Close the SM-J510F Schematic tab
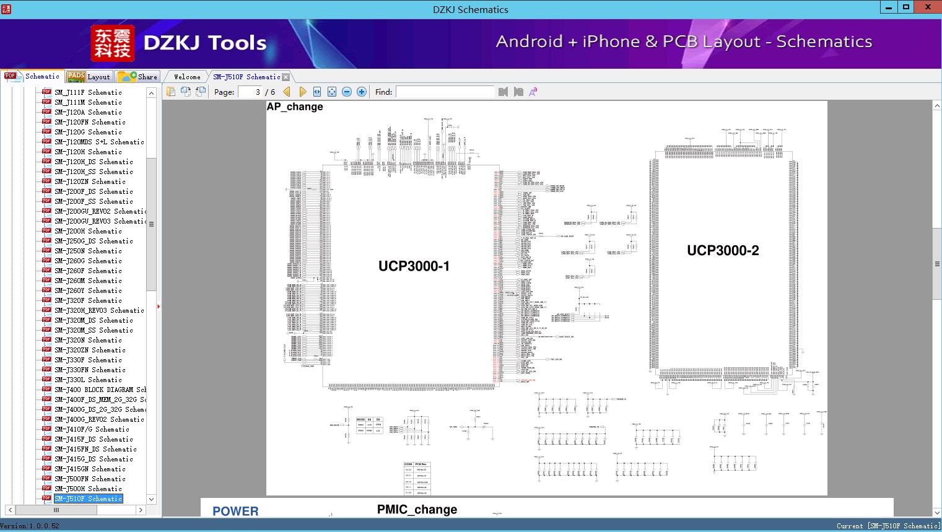The height and width of the screenshot is (532, 942). coord(286,77)
